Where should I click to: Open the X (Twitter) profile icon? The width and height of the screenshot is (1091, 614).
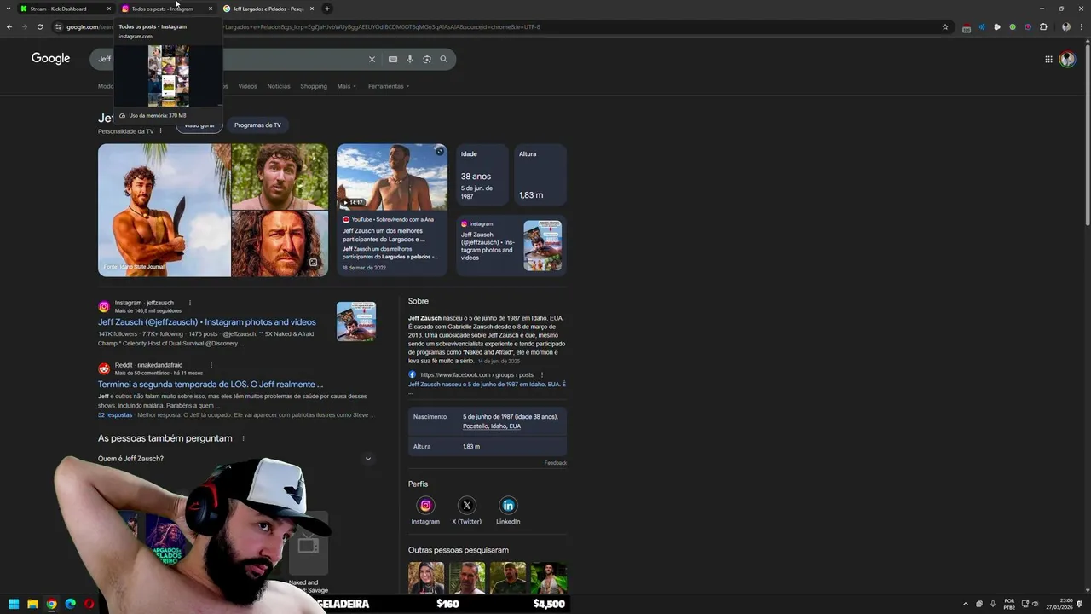pos(466,506)
